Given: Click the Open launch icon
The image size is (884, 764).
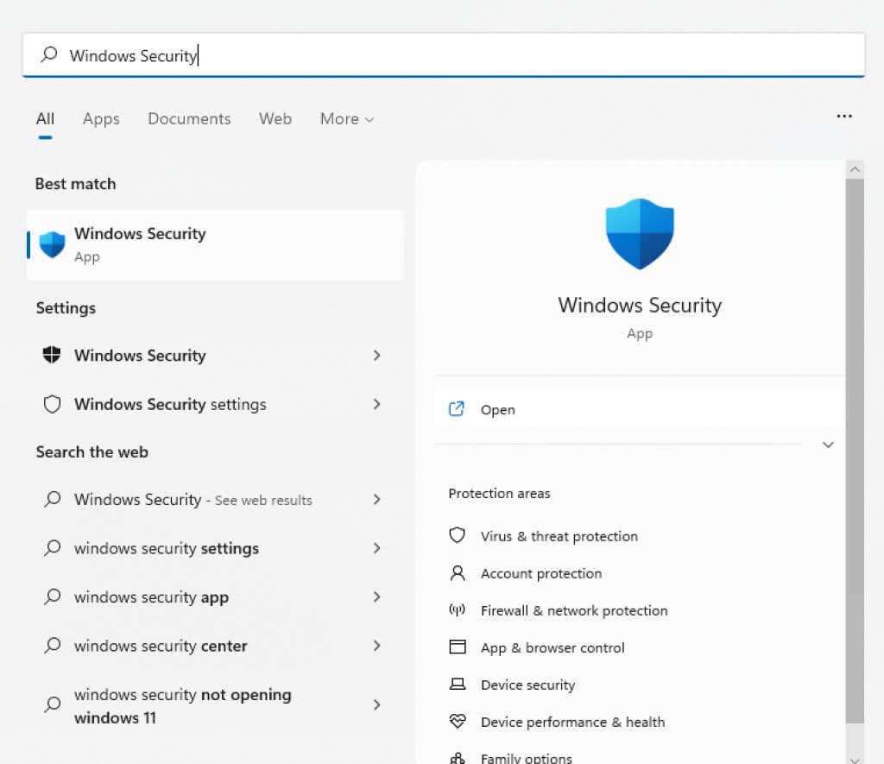Looking at the screenshot, I should coord(456,409).
